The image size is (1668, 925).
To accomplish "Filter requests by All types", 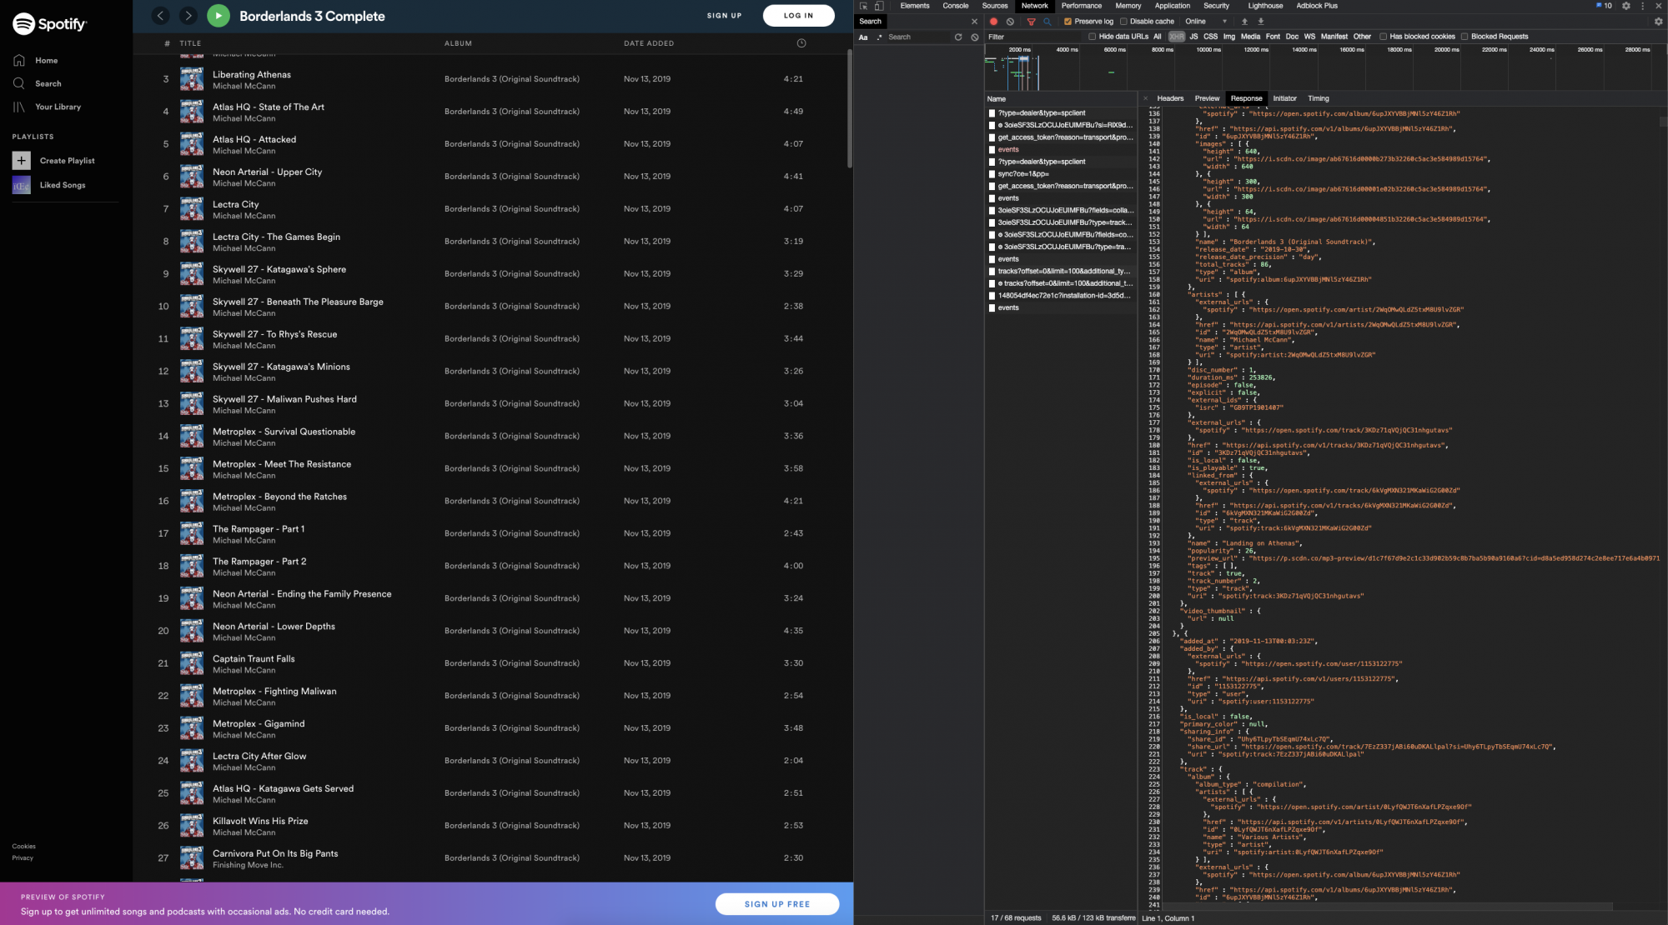I will [x=1157, y=37].
